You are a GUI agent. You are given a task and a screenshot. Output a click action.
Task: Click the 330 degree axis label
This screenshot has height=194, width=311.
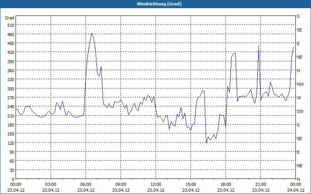tap(11, 80)
